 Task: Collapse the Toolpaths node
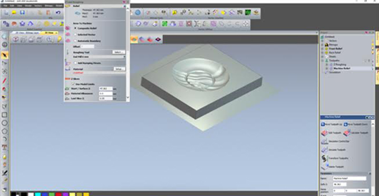click(322, 61)
